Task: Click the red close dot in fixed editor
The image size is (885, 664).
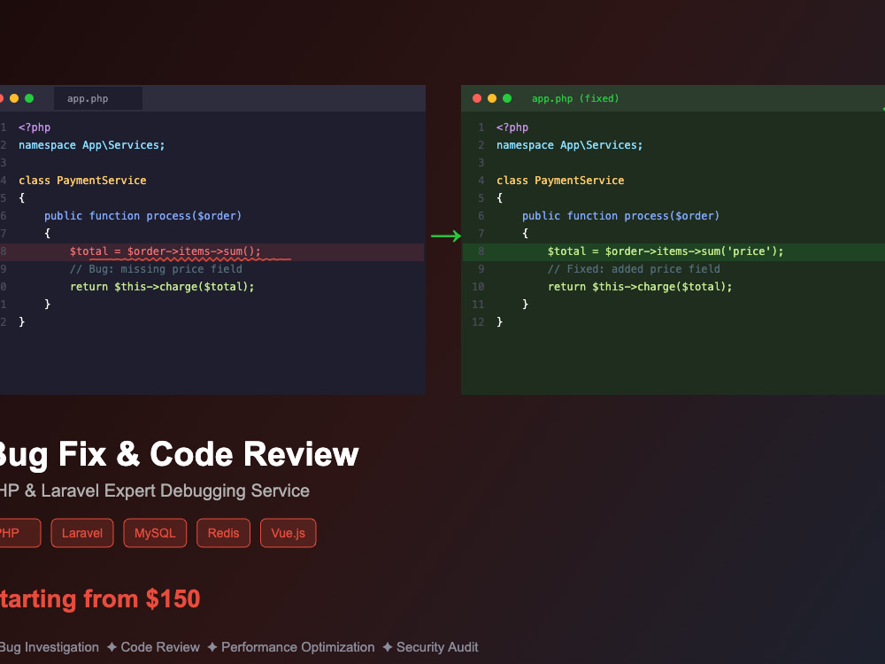Action: pyautogui.click(x=477, y=98)
